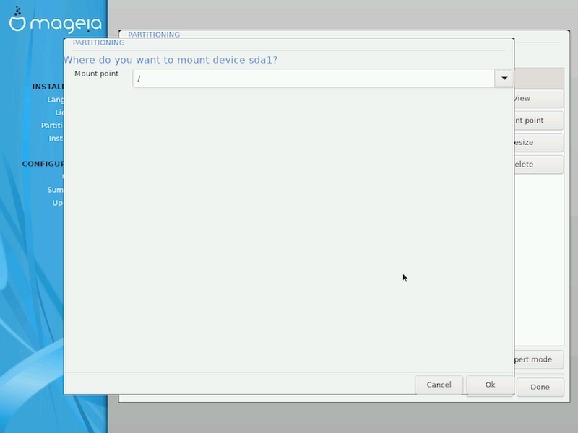Viewport: 578px width, 433px height.
Task: Click the 'Mount point' label
Action: [x=97, y=74]
